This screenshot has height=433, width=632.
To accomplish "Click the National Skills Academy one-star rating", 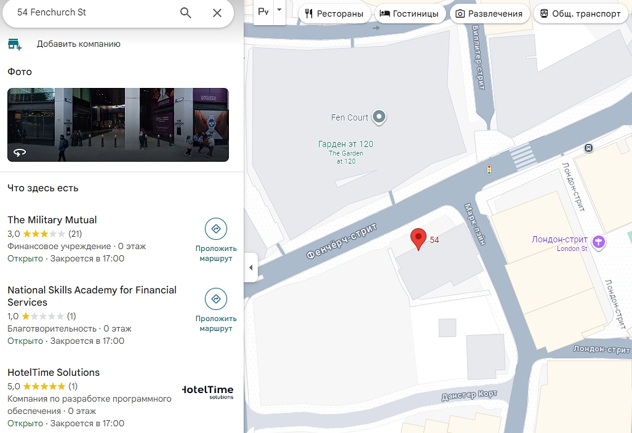I will (42, 316).
